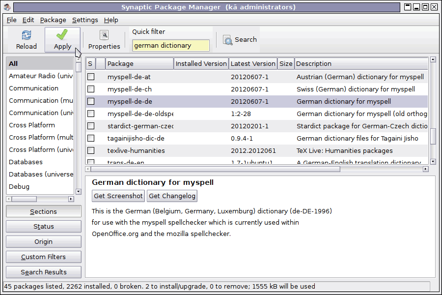Toggle checkbox for texlive-humanities
The height and width of the screenshot is (295, 442).
pos(91,150)
